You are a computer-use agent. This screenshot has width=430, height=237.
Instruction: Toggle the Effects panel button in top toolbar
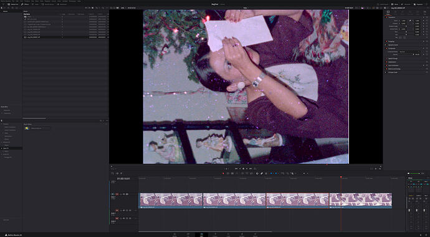(25, 4)
